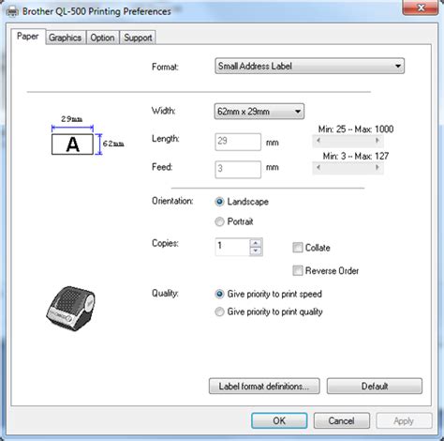Open the Support tab
The height and width of the screenshot is (441, 444).
(x=138, y=38)
